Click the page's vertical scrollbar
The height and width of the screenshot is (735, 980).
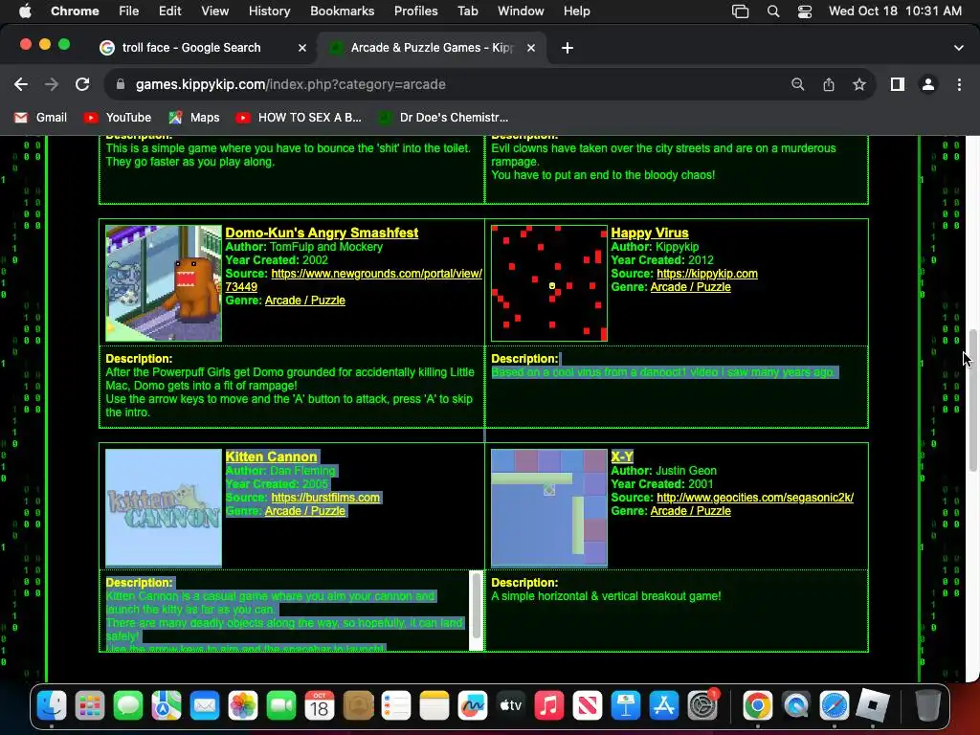coord(972,401)
